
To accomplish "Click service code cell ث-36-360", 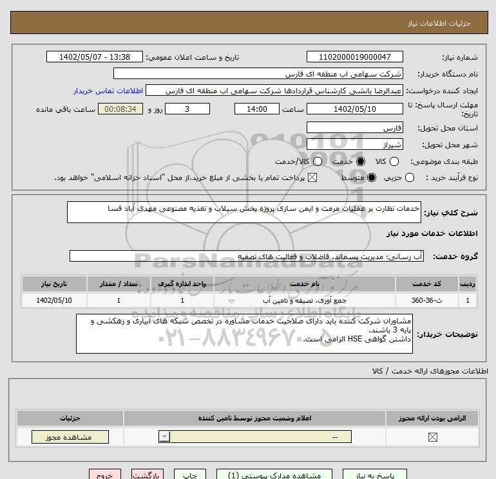I will [426, 300].
